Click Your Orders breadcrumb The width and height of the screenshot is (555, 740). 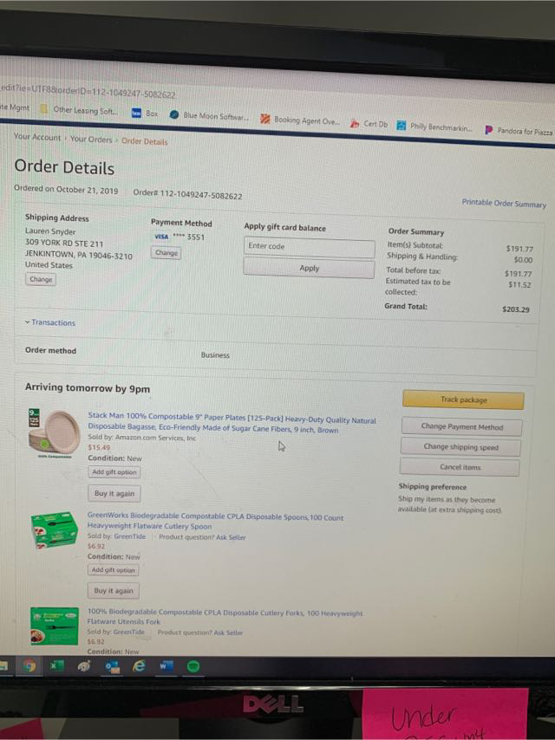point(91,140)
